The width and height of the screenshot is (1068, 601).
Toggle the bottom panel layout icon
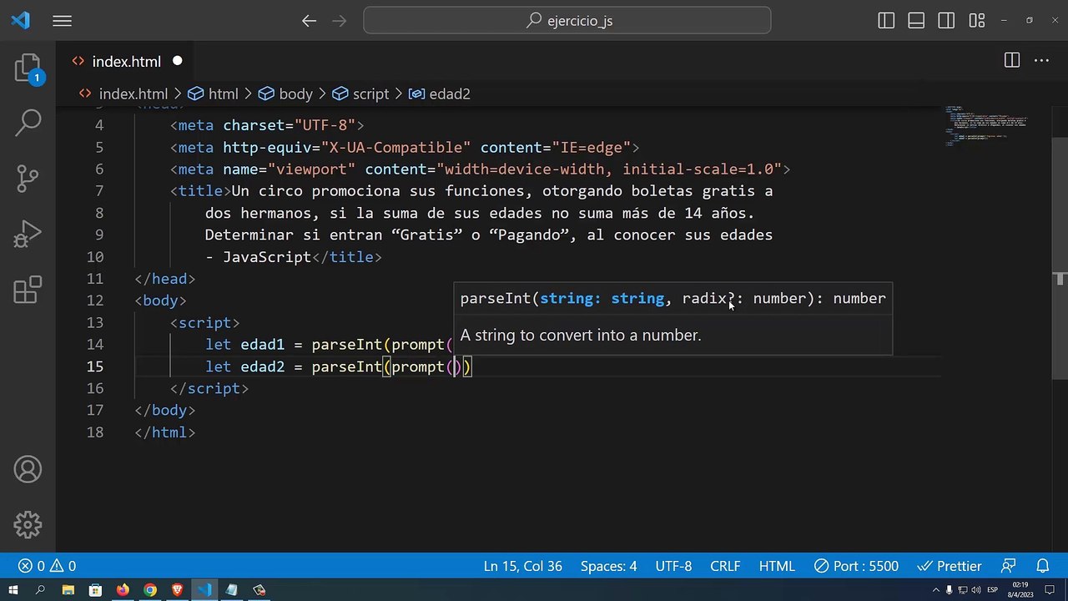tap(916, 21)
